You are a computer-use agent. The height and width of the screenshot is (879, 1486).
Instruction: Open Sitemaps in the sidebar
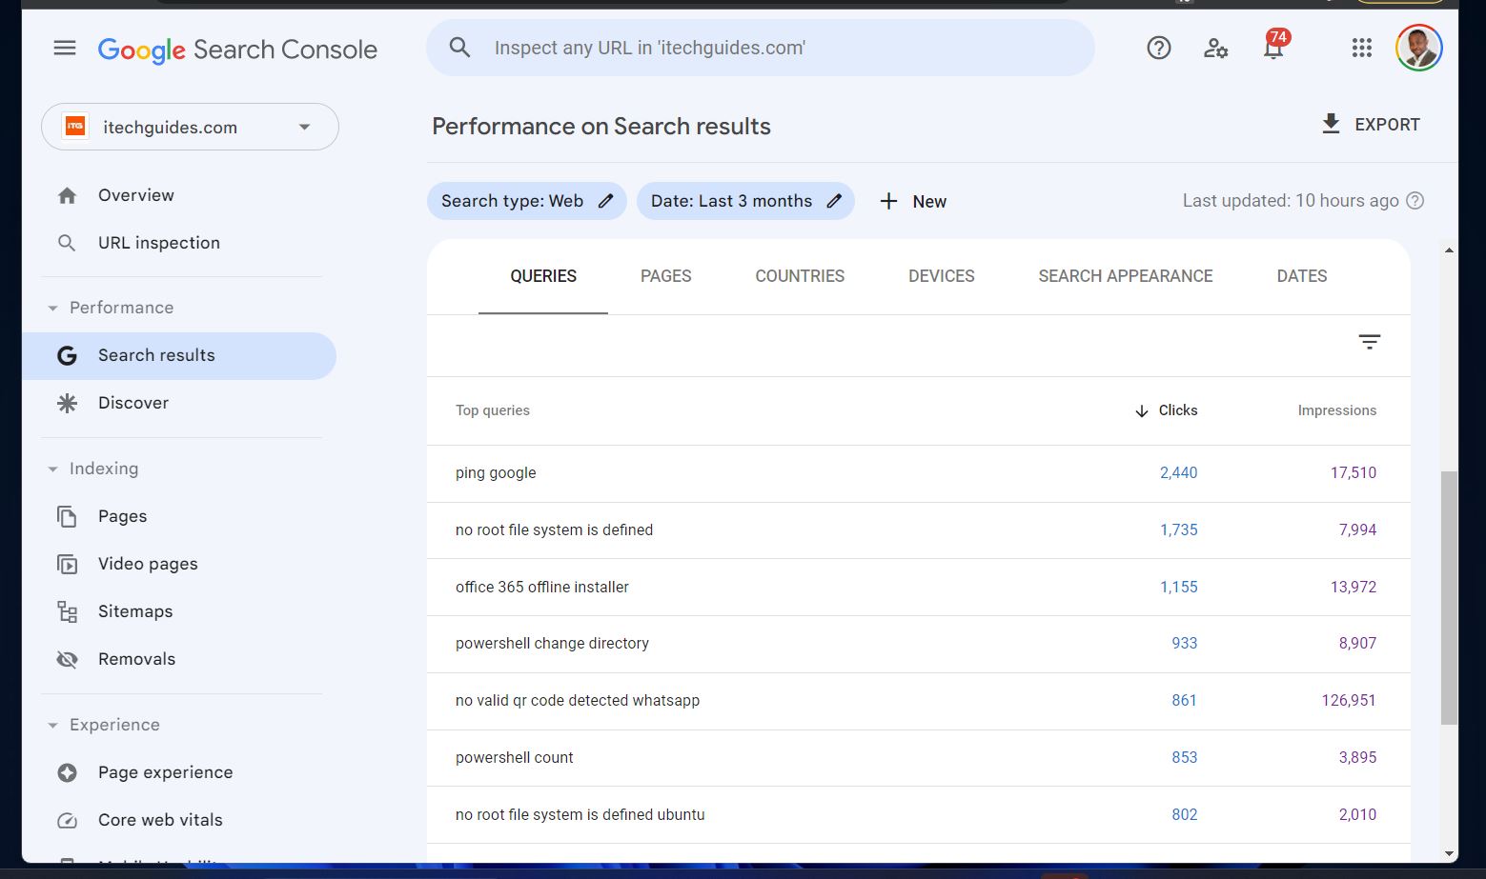[x=135, y=611]
